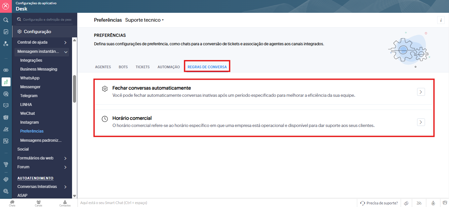Image resolution: width=449 pixels, height=207 pixels.
Task: Click the info icon at top right
Action: coord(441,20)
